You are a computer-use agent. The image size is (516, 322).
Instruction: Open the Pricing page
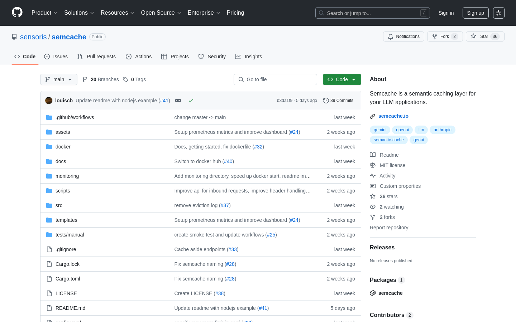pyautogui.click(x=235, y=13)
